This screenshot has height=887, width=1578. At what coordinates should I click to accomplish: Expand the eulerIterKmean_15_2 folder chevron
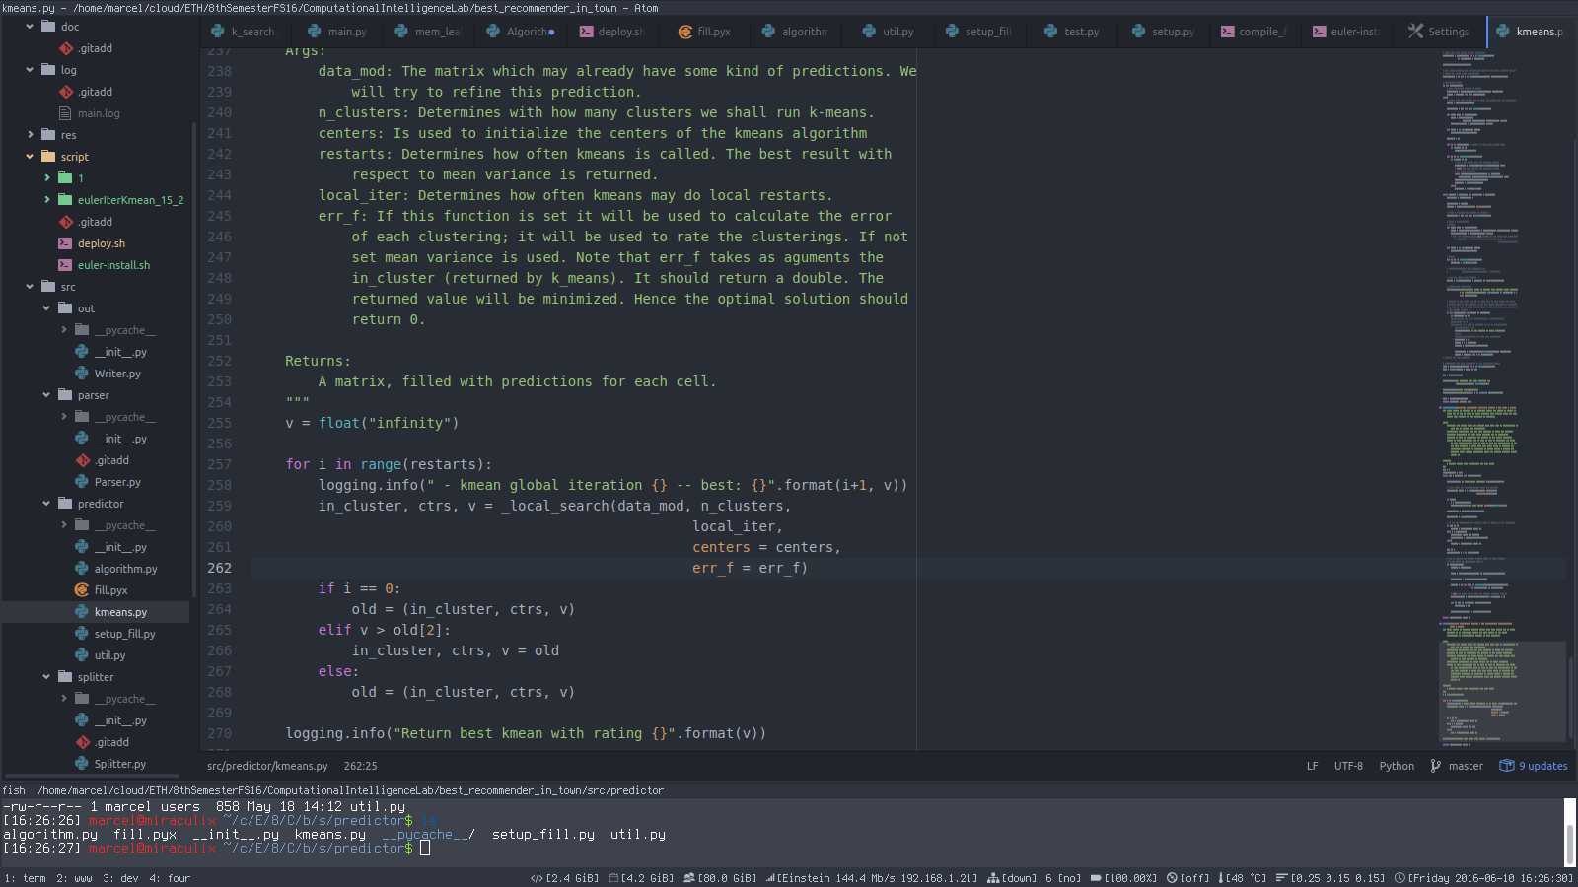(46, 200)
